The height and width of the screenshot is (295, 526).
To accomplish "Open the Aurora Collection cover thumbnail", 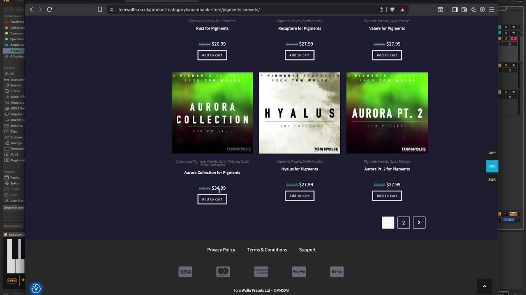I will [x=212, y=113].
